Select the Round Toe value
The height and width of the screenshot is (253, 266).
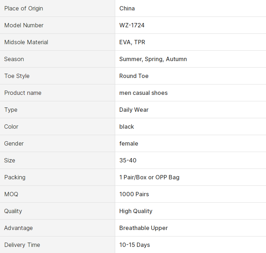click(x=134, y=76)
